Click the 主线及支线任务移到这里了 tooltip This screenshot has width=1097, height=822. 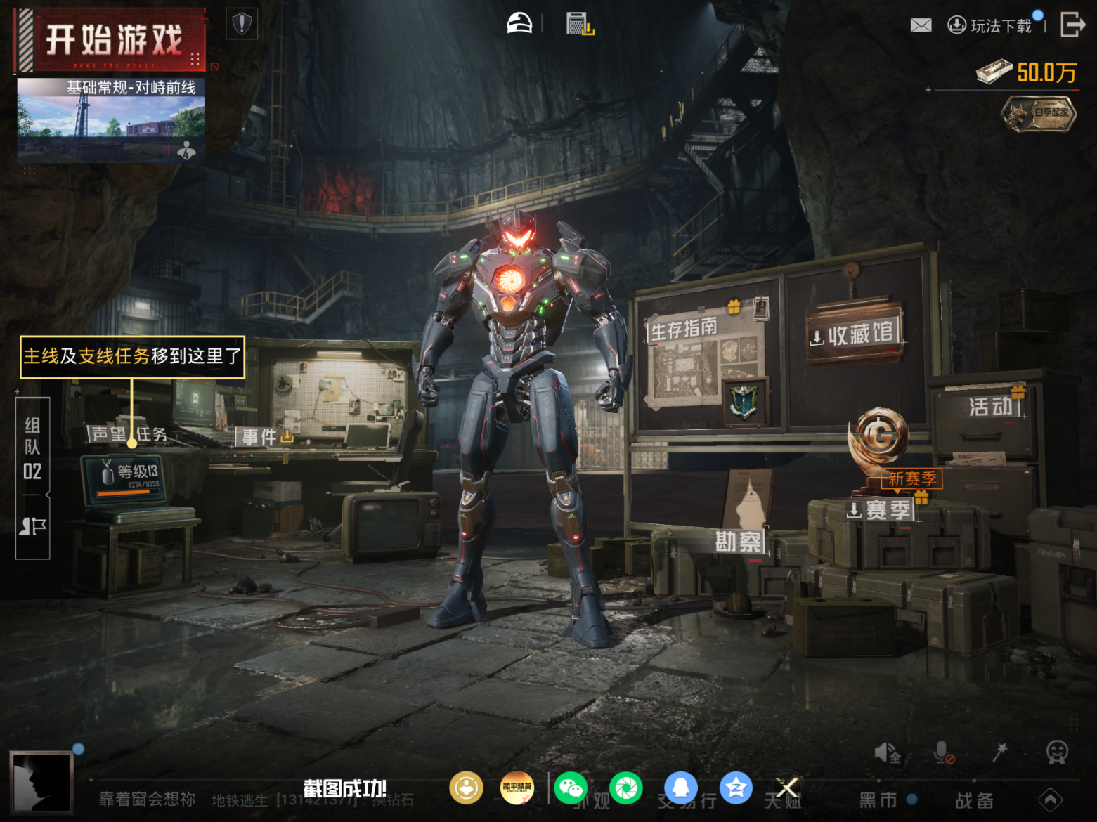pos(132,357)
